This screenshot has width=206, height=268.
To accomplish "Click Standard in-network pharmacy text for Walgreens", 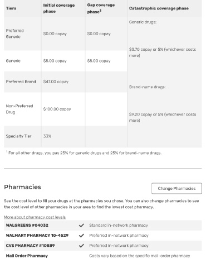I will 119,226.
